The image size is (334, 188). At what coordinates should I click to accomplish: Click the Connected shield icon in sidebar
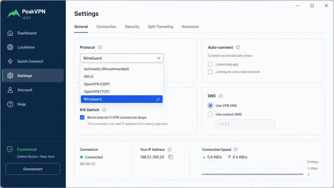coord(10,150)
